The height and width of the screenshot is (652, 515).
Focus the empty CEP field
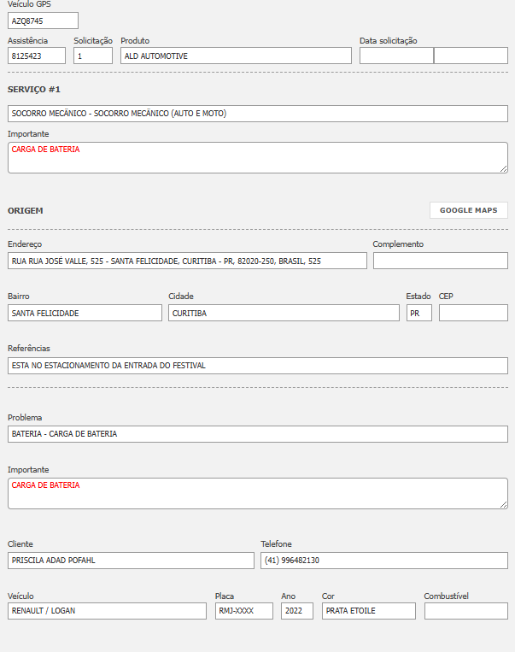[473, 313]
